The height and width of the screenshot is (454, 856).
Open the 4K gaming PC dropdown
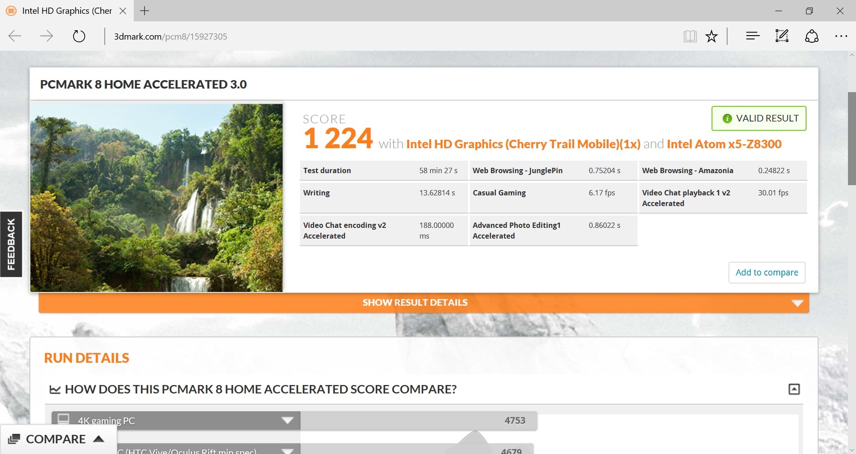click(x=176, y=420)
